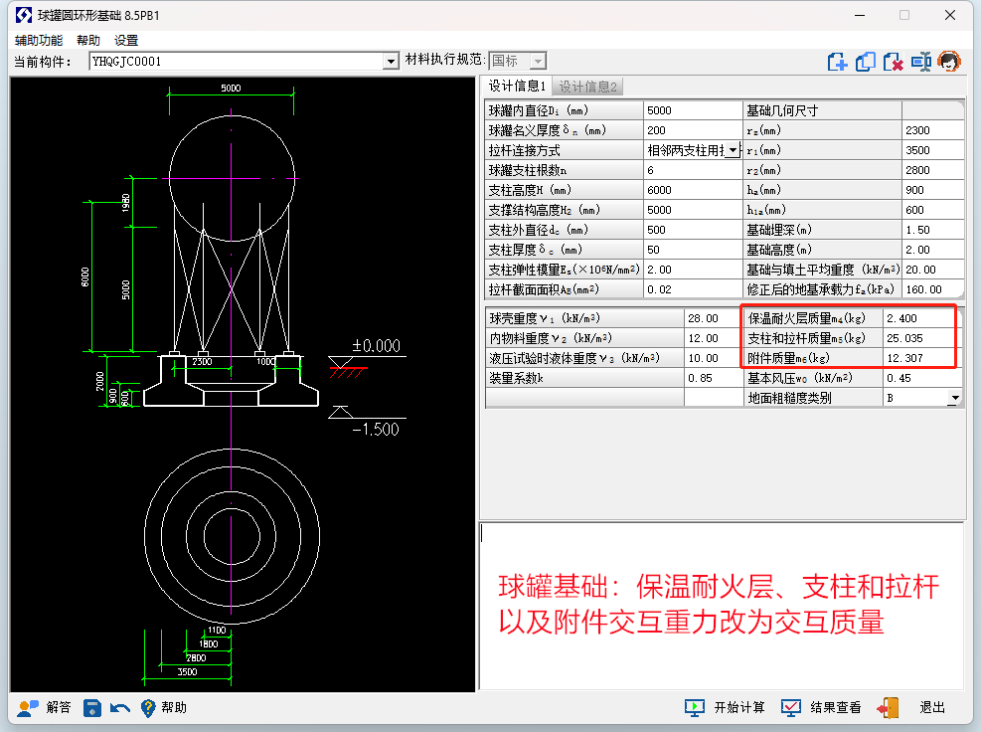View results with 结果查看

point(821,707)
